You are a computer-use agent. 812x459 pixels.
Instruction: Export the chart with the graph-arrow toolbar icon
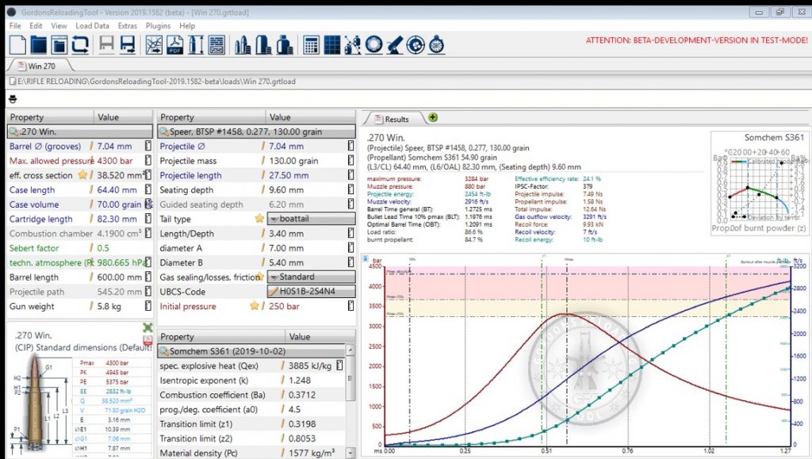pos(154,45)
